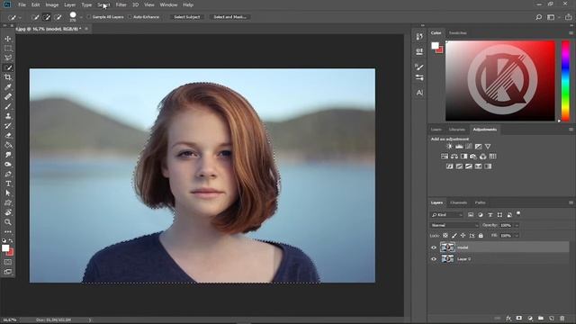Open the Color panel flyout menu
Image resolution: width=576 pixels, height=324 pixels.
tap(571, 32)
